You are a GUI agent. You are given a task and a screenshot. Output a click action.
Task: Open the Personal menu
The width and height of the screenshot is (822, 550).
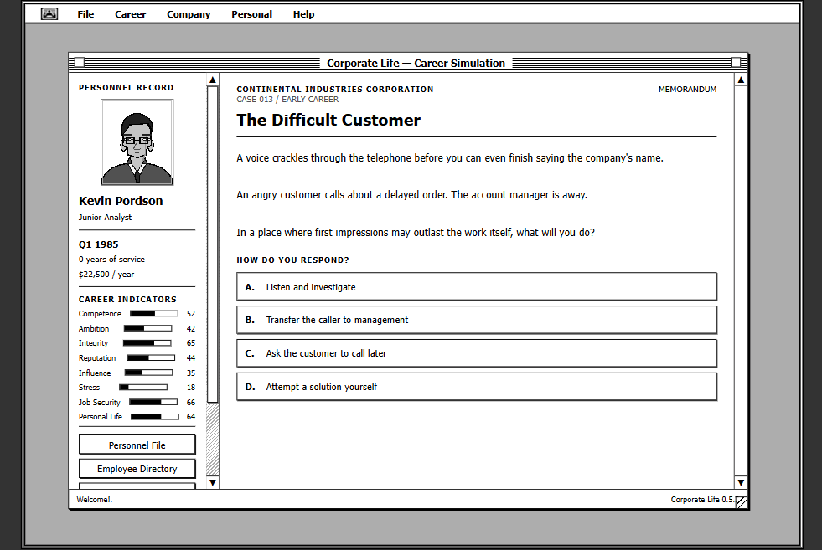[x=251, y=14]
